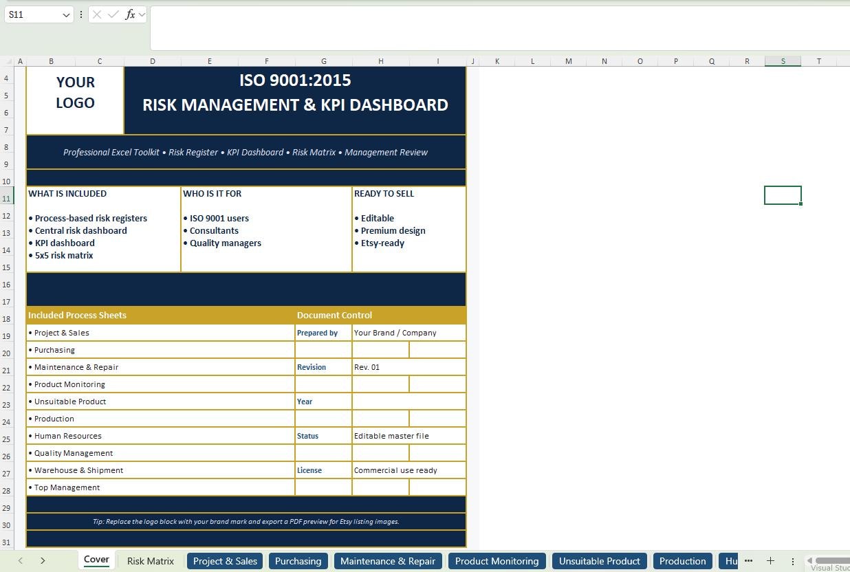Select column S header
Image resolution: width=850 pixels, height=572 pixels.
(783, 61)
